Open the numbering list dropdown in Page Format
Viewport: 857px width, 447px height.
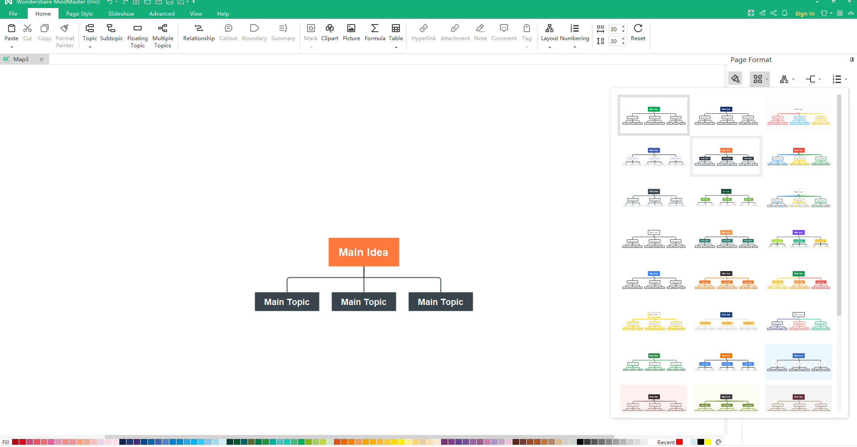tap(840, 79)
